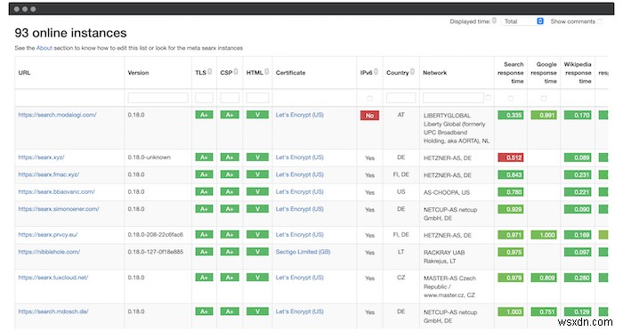Open https://searx.prvcy.eu/ link
The image size is (623, 331).
48,234
